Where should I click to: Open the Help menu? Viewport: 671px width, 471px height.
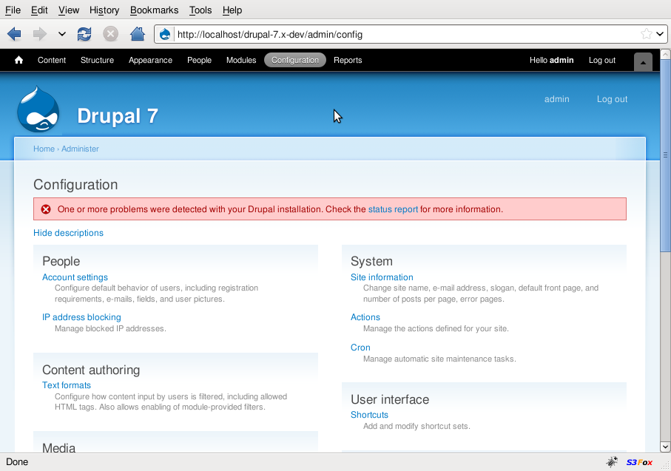pyautogui.click(x=232, y=10)
